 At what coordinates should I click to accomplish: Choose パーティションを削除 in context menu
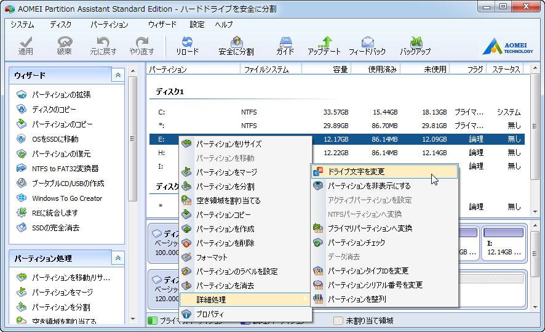pyautogui.click(x=245, y=243)
